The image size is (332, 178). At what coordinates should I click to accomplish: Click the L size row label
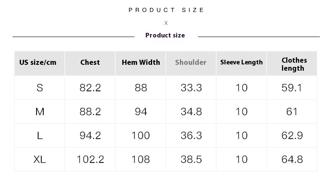click(x=40, y=135)
